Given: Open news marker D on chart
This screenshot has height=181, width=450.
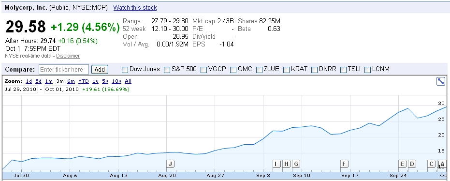Looking at the screenshot, I should pos(412,164).
